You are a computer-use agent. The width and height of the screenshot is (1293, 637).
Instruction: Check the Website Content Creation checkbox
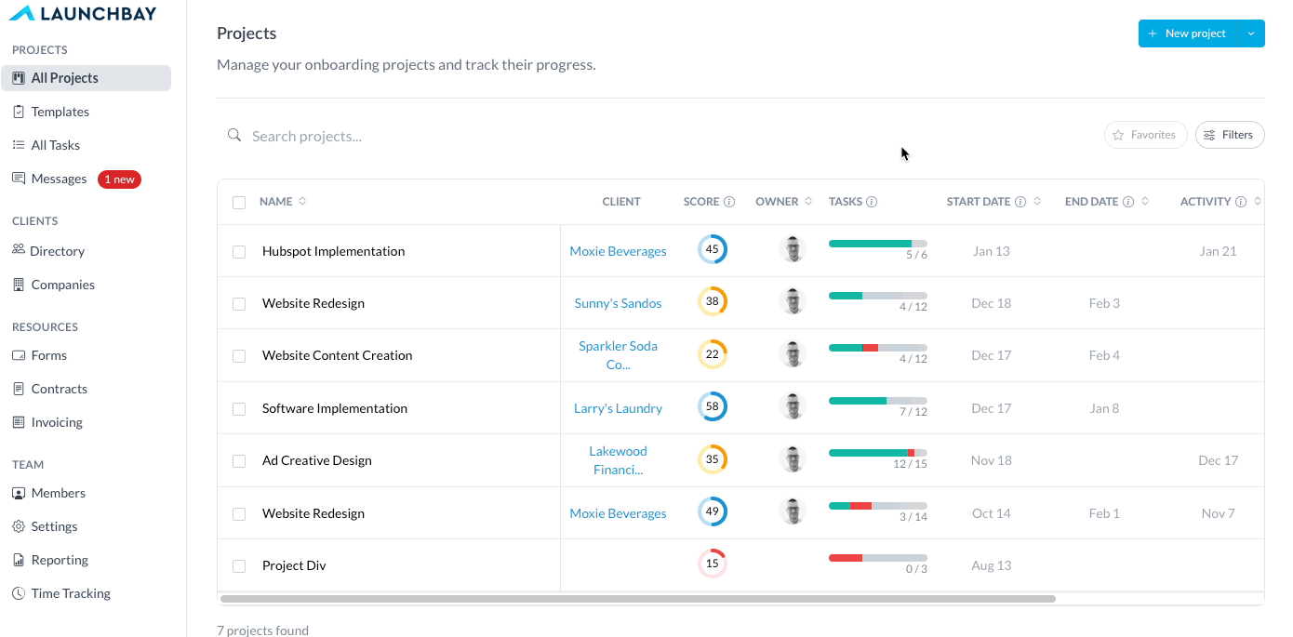(239, 356)
